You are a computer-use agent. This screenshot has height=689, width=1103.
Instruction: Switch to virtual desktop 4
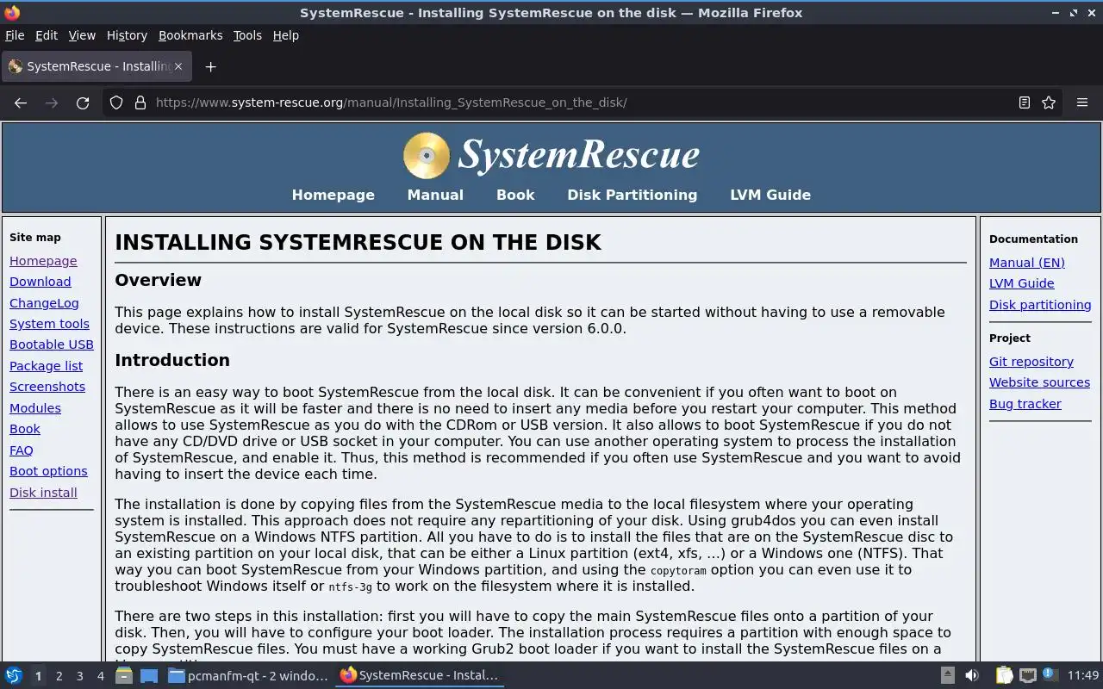[x=100, y=676]
